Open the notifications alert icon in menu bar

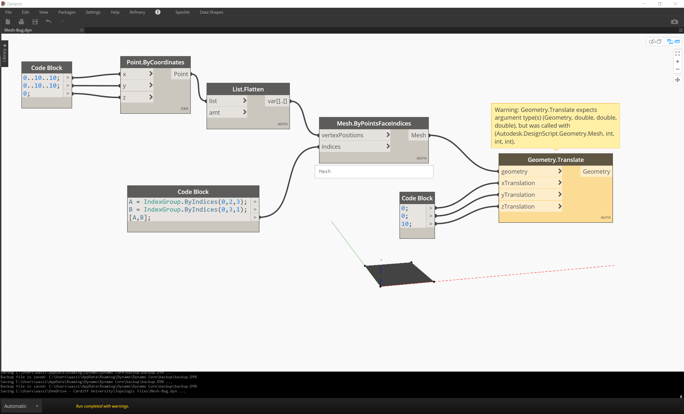(x=158, y=12)
